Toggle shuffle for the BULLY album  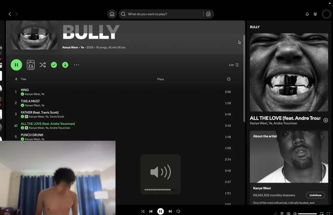(x=42, y=65)
